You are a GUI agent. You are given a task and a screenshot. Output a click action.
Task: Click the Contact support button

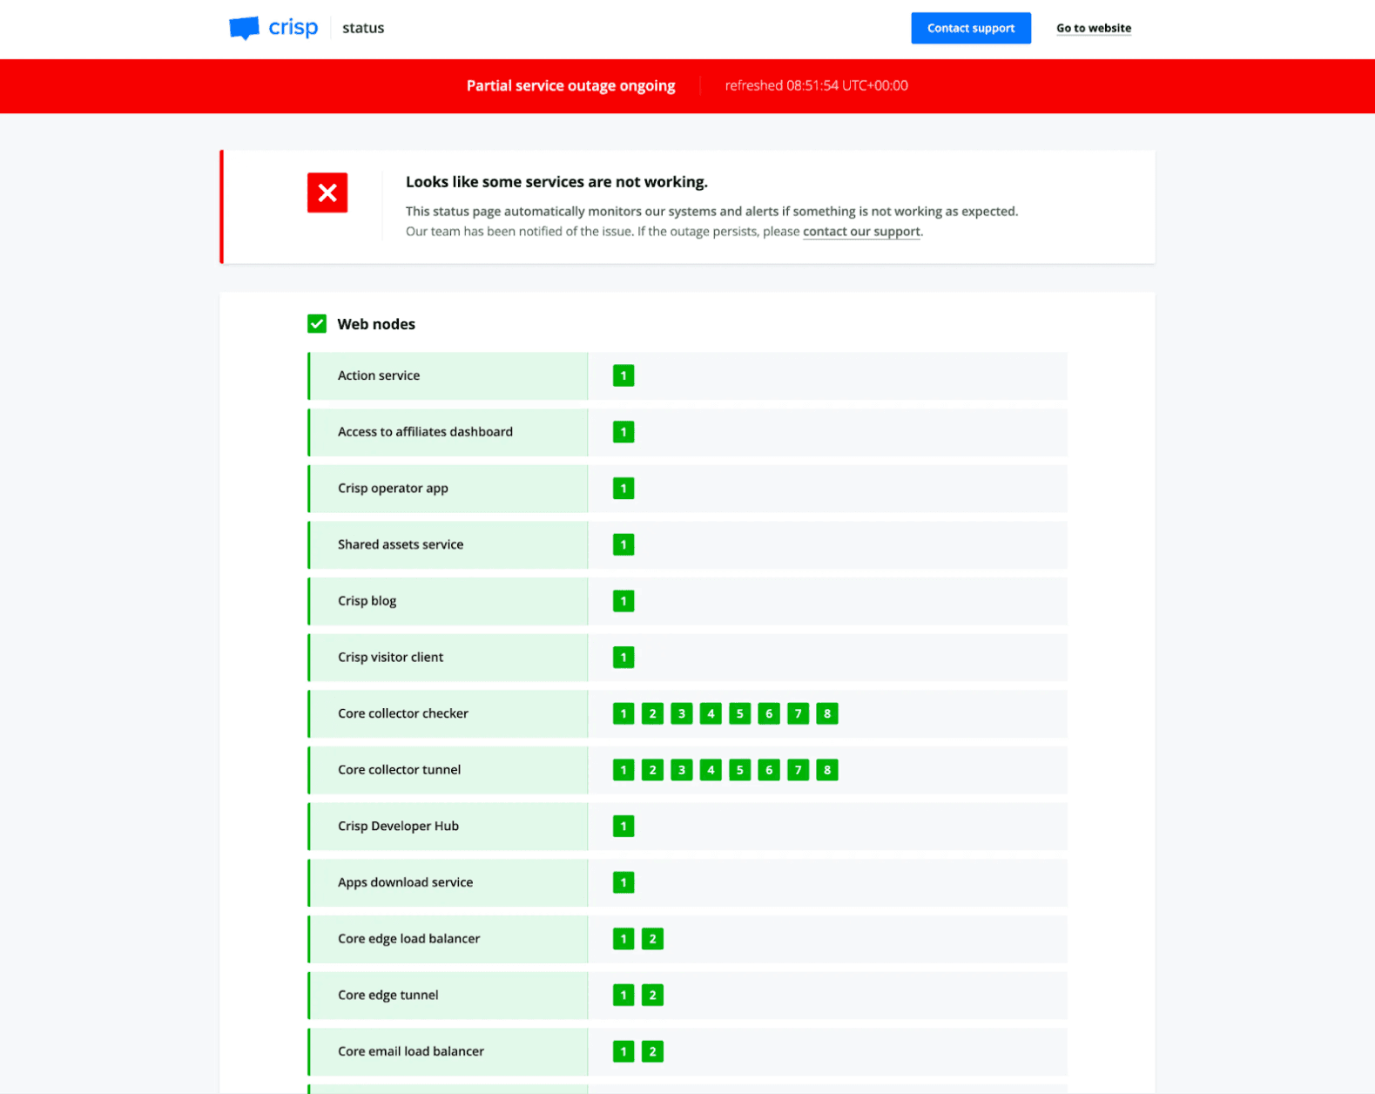[971, 28]
